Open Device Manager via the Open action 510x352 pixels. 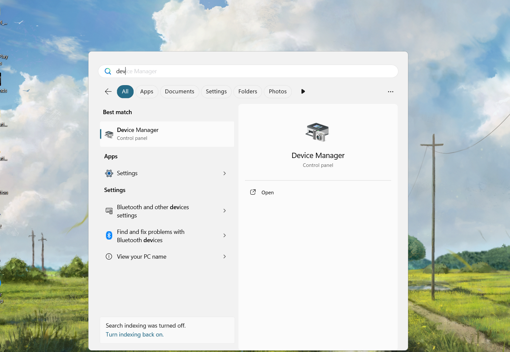[x=267, y=192]
